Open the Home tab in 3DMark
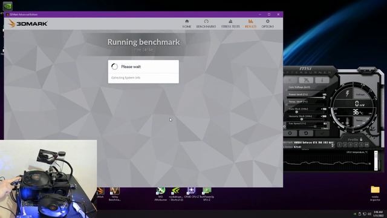Image resolution: width=387 pixels, height=218 pixels. (x=187, y=24)
